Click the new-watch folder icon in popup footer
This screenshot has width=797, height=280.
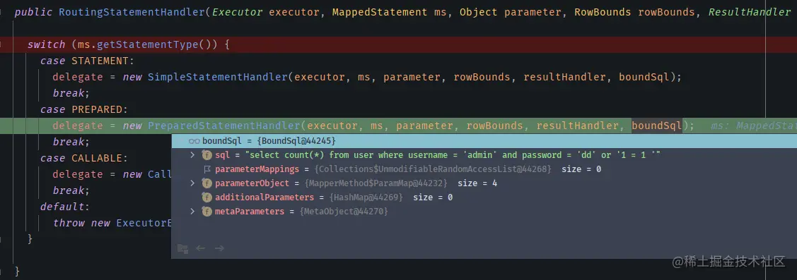(x=182, y=248)
